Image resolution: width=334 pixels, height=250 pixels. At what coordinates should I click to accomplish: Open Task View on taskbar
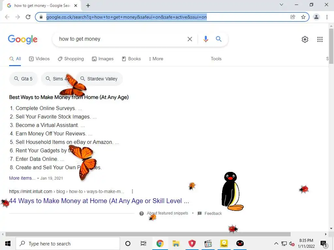tap(144, 243)
